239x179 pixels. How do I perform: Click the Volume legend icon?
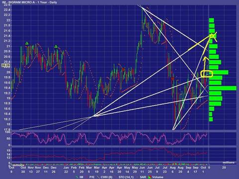pos(149,177)
